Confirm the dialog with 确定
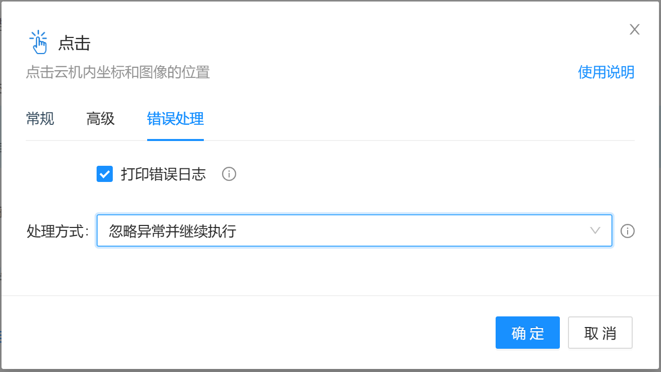The image size is (661, 372). (527, 333)
